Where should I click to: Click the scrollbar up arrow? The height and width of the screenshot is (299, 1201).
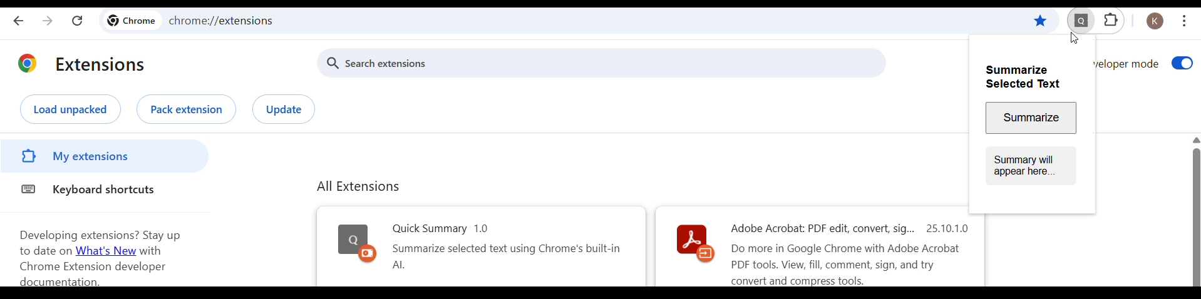(1195, 140)
